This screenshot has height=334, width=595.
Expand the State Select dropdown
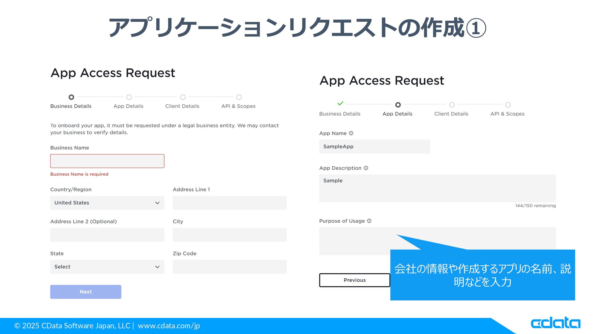[107, 267]
